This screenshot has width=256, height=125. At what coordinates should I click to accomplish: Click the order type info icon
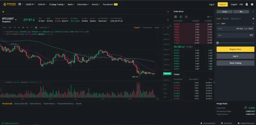tap(253, 19)
